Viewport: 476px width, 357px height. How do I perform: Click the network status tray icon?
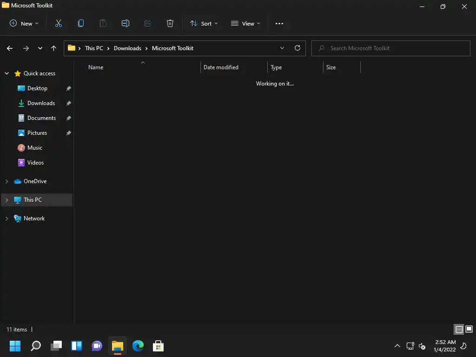click(410, 346)
